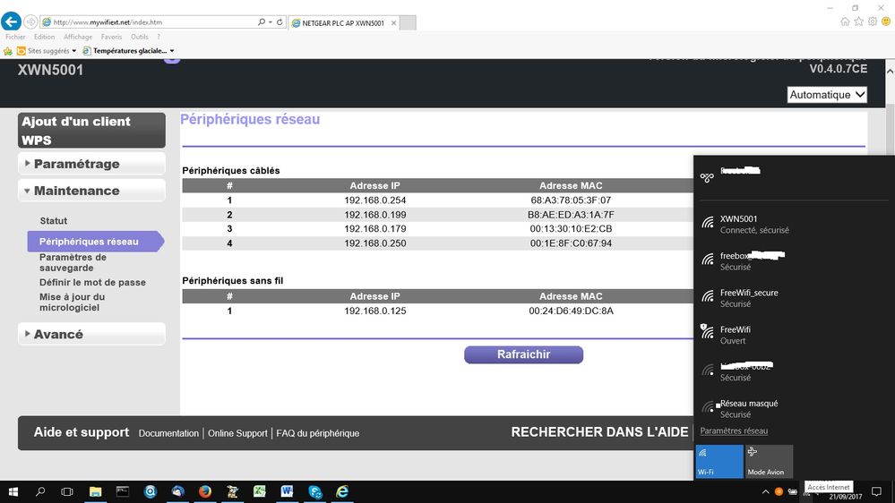The image size is (895, 503).
Task: Open Paramètres réseau link
Action: point(734,431)
